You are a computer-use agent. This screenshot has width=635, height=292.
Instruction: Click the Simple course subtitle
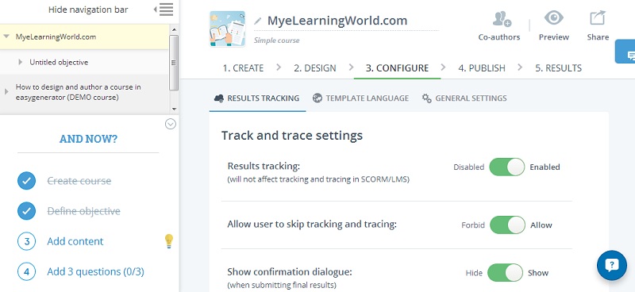click(276, 40)
